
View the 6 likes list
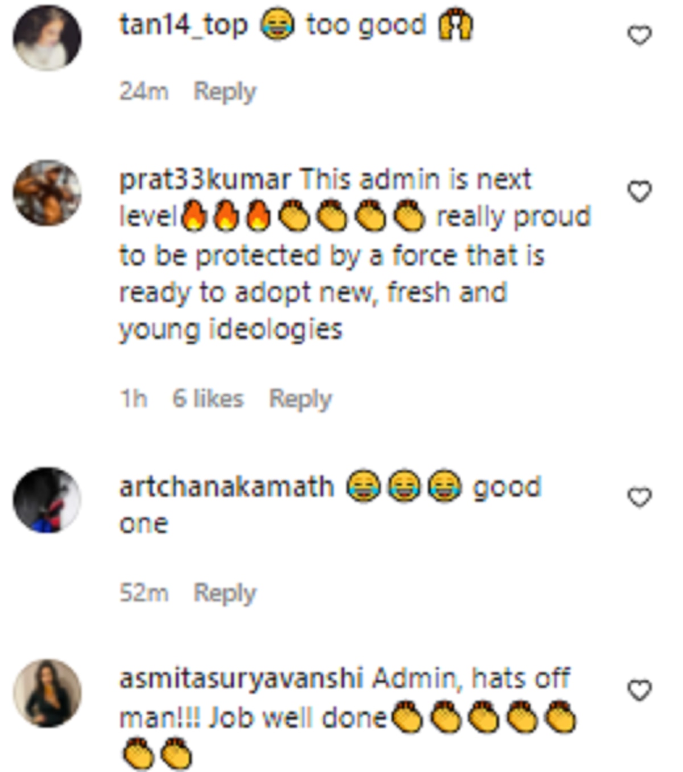point(208,399)
